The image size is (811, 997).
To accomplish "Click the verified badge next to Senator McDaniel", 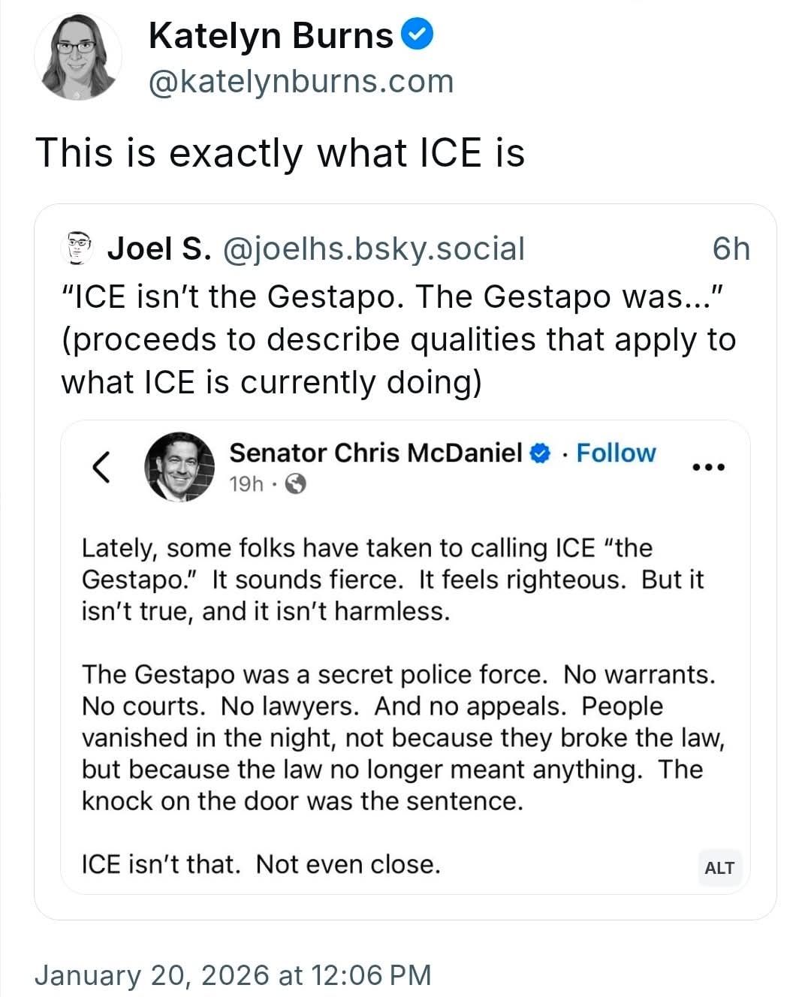I will click(538, 453).
